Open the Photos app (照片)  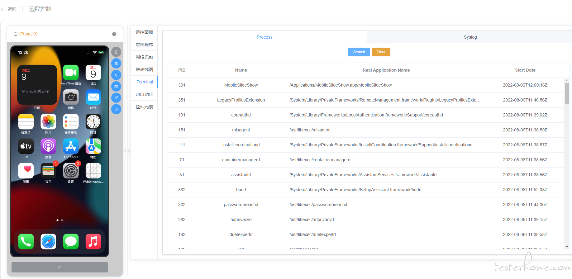[48, 122]
